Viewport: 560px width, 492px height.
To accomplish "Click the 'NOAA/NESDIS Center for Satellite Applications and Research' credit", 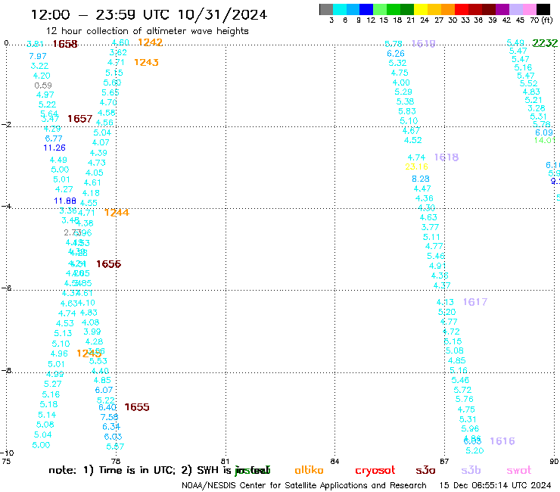I will point(304,485).
